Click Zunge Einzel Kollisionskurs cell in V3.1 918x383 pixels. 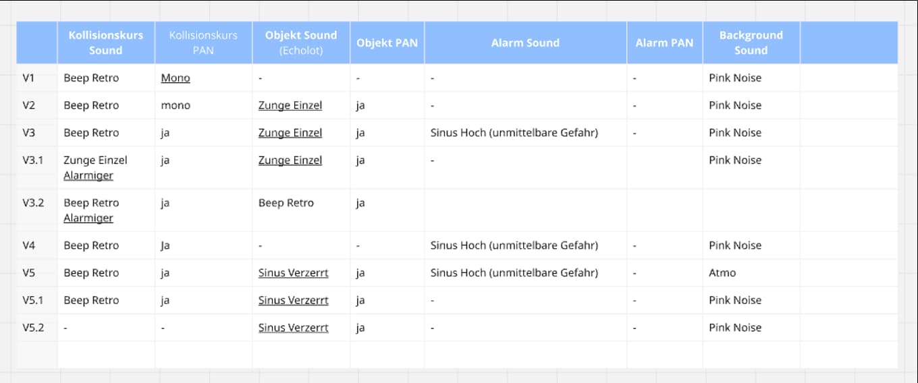click(x=95, y=160)
